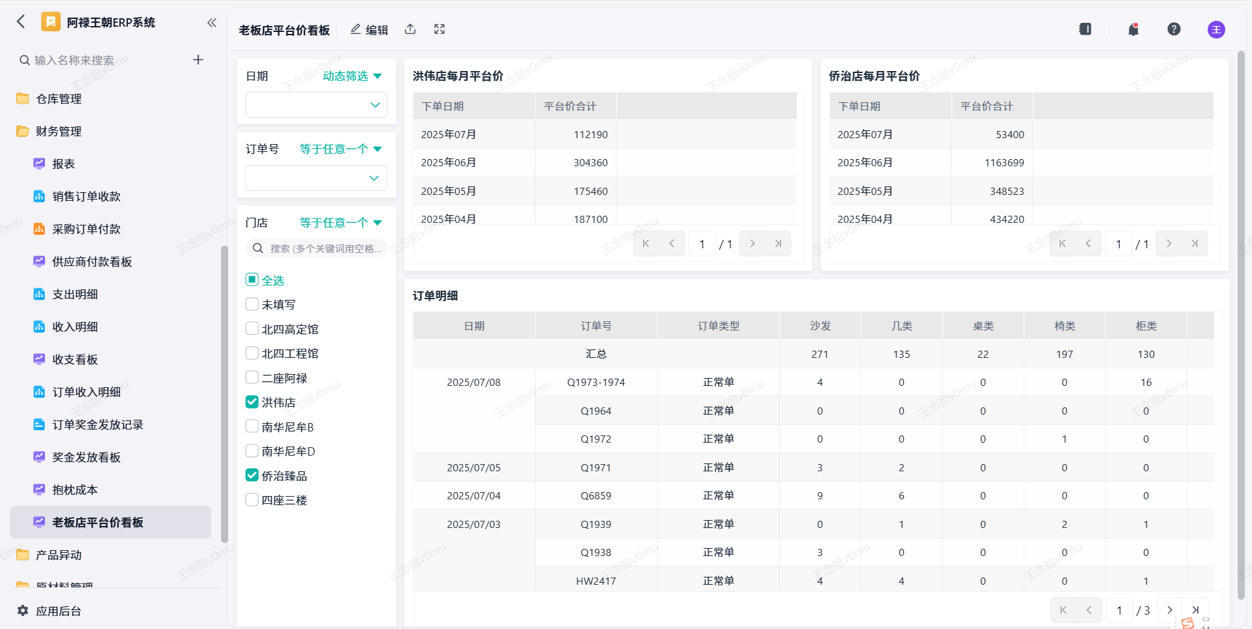First page in 侨治店每月平台价 table
1252x629 pixels.
coord(1063,244)
